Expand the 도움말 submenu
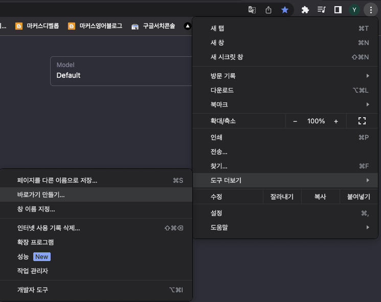The image size is (381, 302). click(x=285, y=228)
